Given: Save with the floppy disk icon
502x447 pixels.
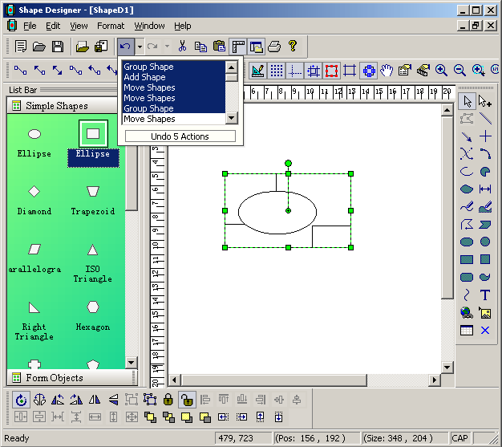Looking at the screenshot, I should point(58,47).
